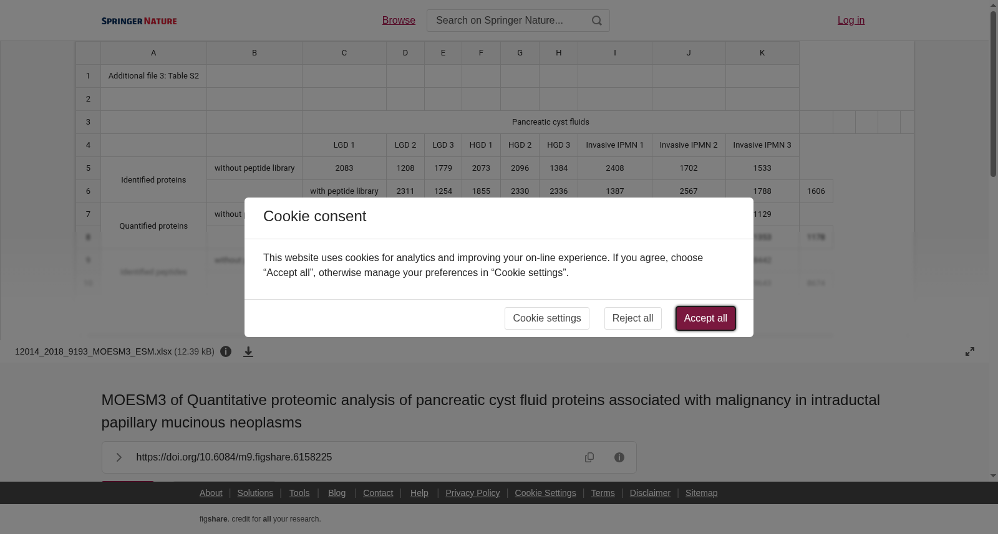Viewport: 998px width, 534px height.
Task: Expand the DOI citation chevron
Action: click(x=119, y=457)
